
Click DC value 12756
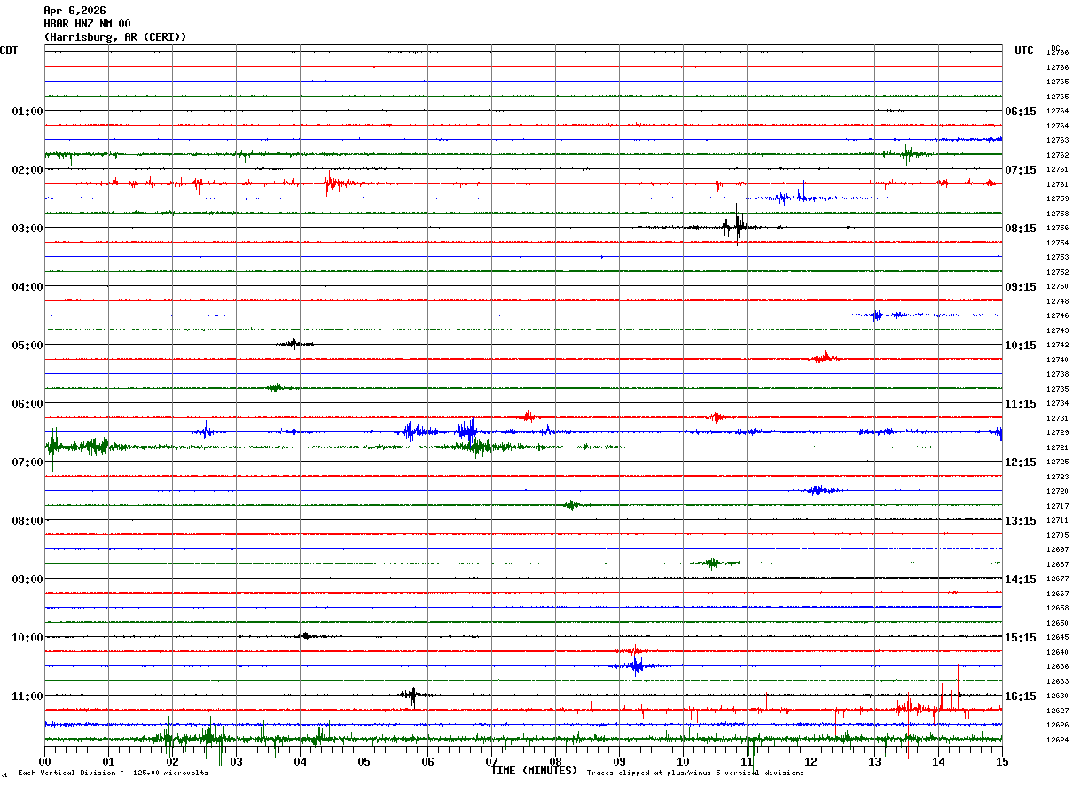click(1057, 229)
